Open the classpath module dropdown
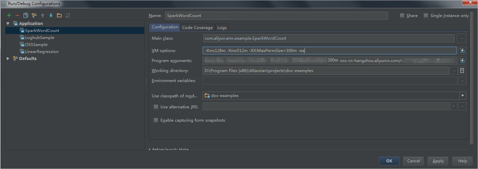 tap(463, 96)
